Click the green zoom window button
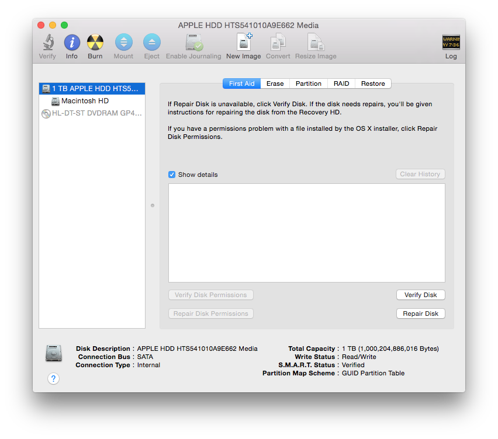The width and height of the screenshot is (498, 439). click(x=64, y=25)
